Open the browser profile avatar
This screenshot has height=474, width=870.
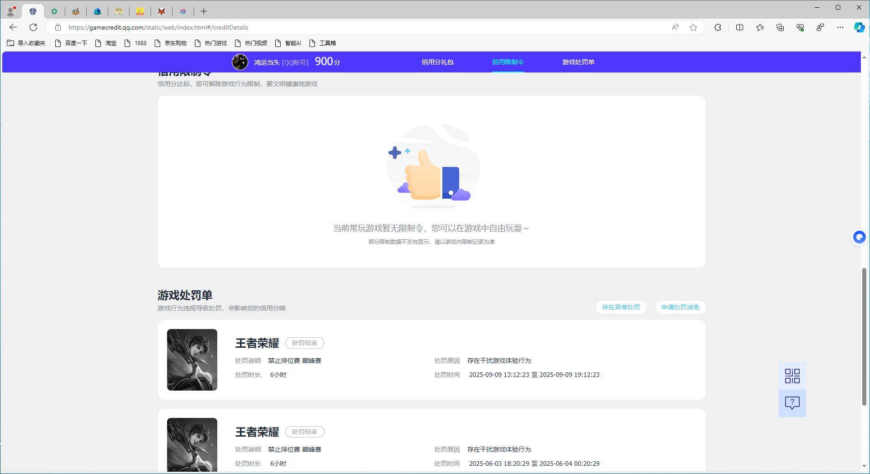pyautogui.click(x=11, y=11)
